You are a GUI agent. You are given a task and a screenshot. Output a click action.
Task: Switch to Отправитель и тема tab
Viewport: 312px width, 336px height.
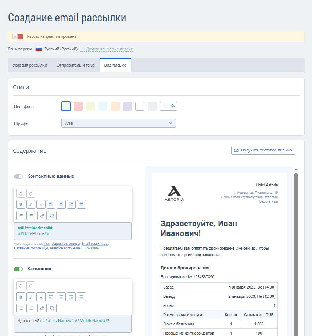tap(76, 65)
